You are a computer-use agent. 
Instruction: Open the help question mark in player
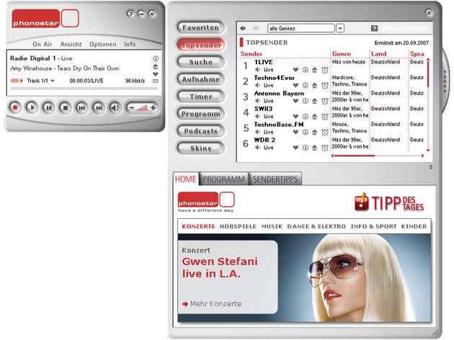coord(130,14)
